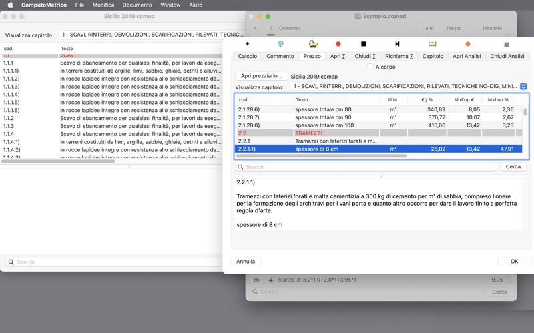Click the crown icon above Capitolo
This screenshot has height=333, width=534.
click(432, 44)
